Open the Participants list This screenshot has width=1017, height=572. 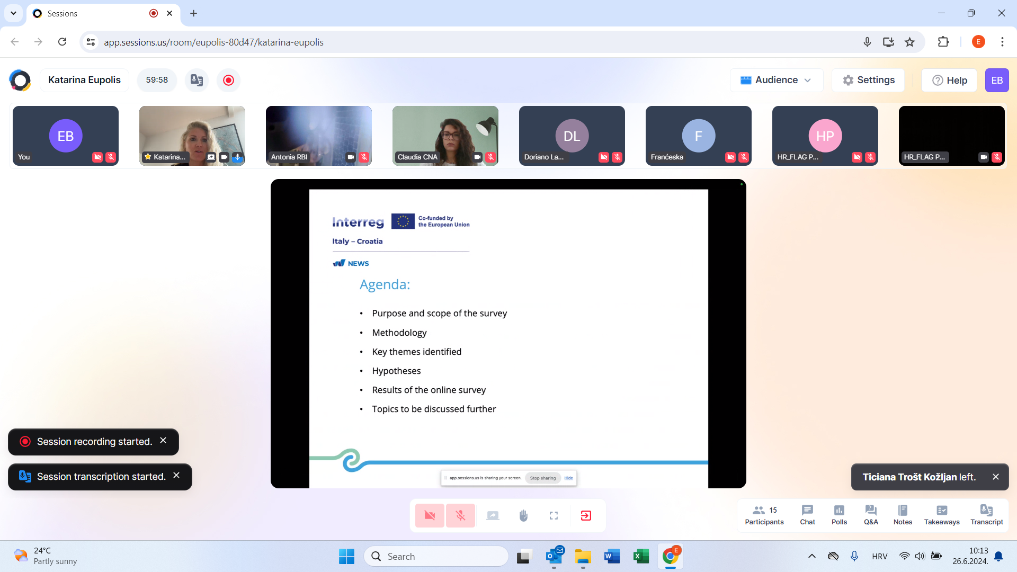click(764, 515)
